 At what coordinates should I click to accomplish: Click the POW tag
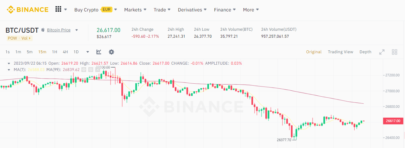tap(12, 38)
